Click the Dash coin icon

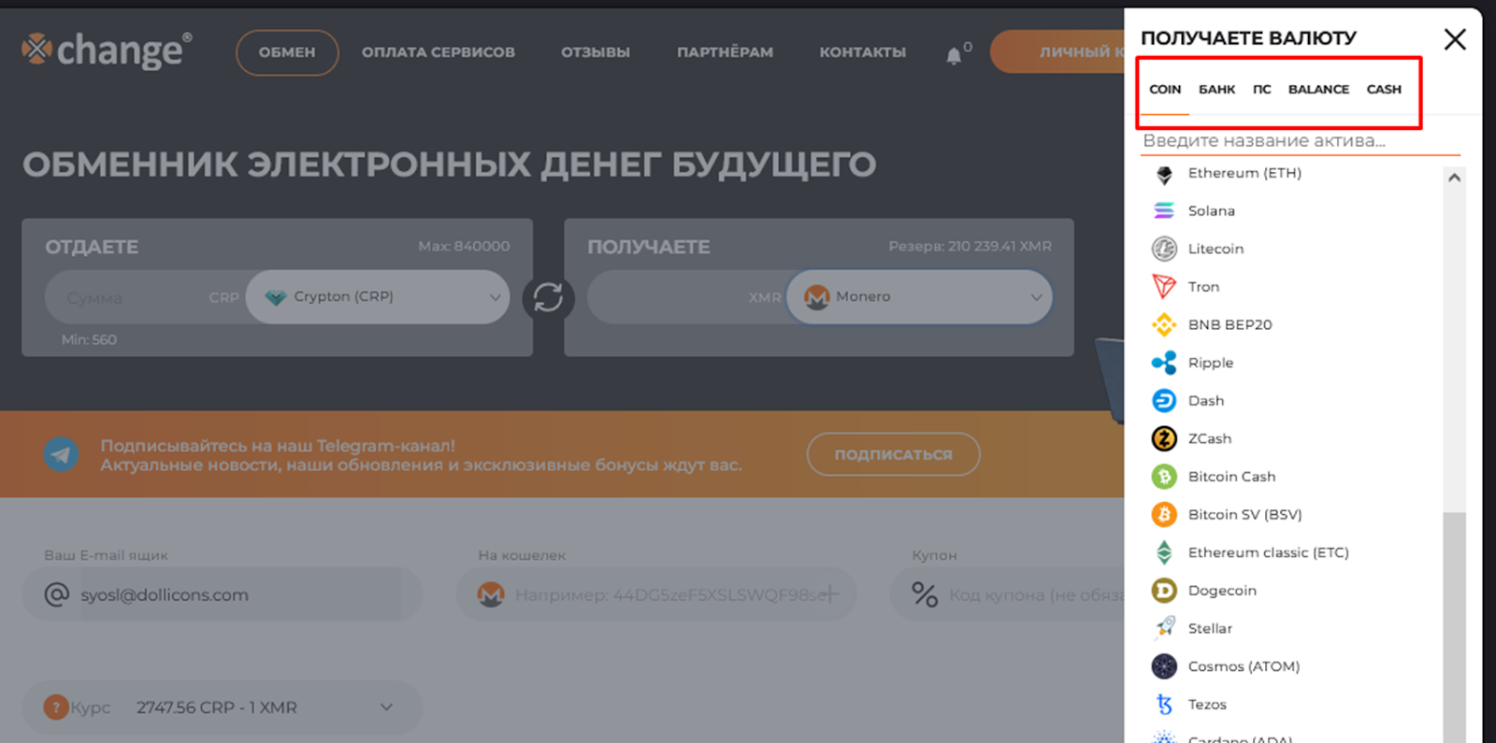coord(1164,401)
